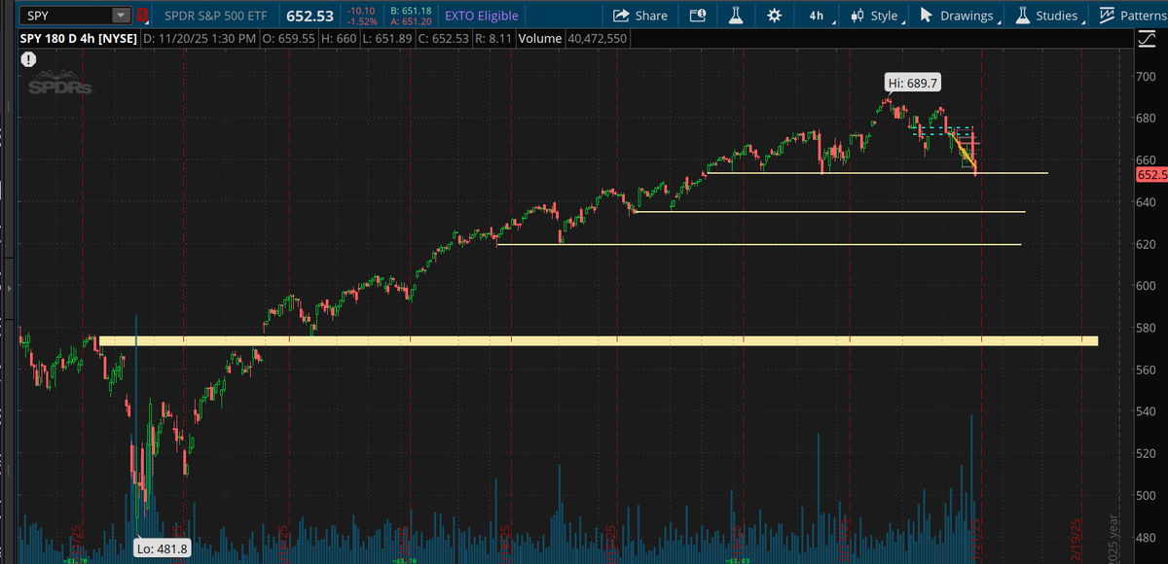Open chart settings gear icon
The height and width of the screenshot is (564, 1168).
click(x=774, y=16)
